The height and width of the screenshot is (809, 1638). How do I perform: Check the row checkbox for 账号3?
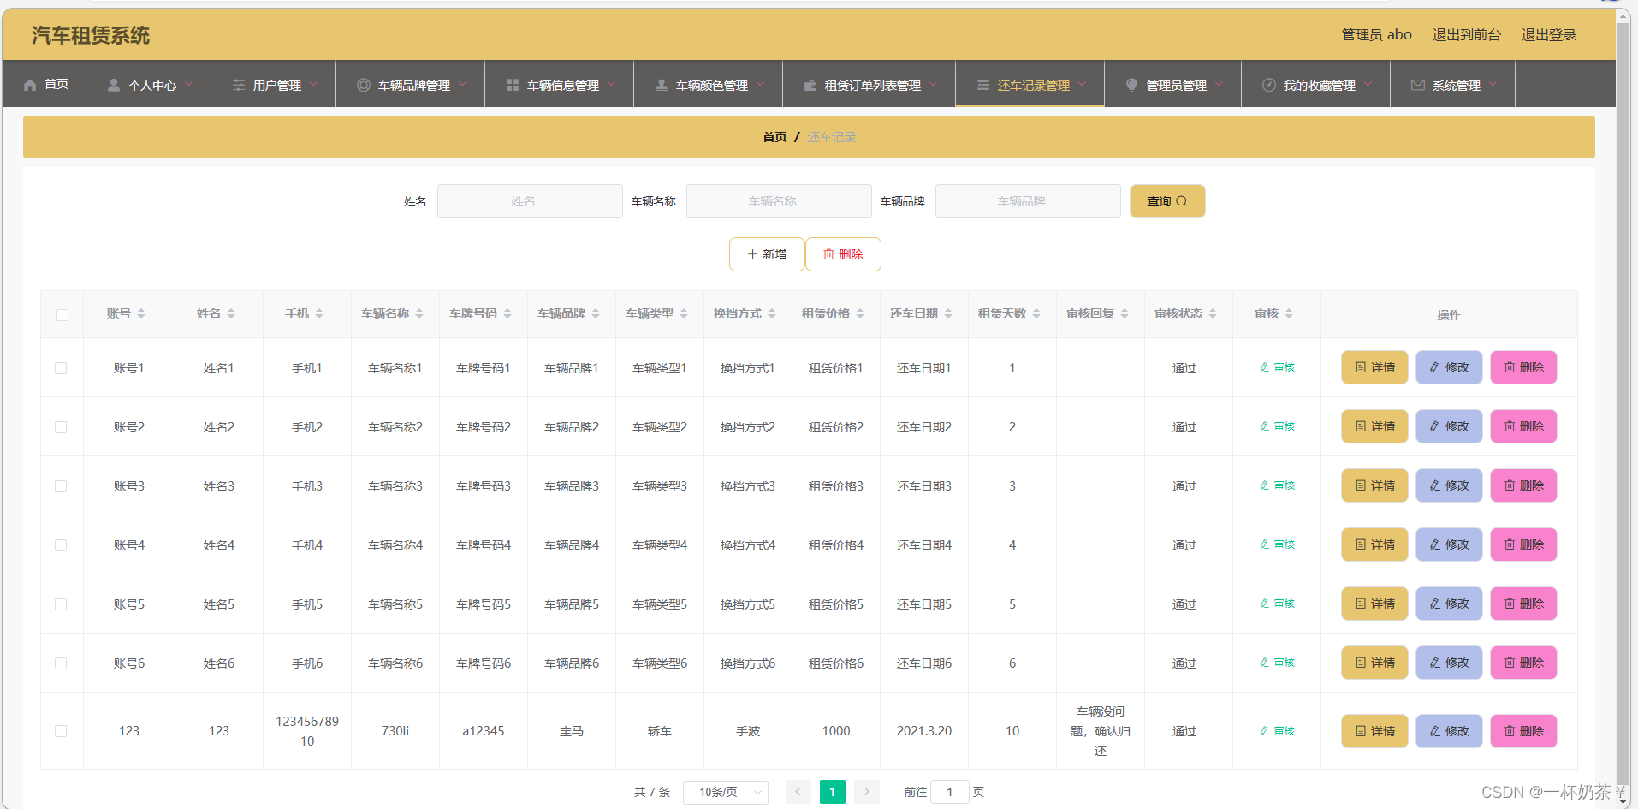(61, 486)
